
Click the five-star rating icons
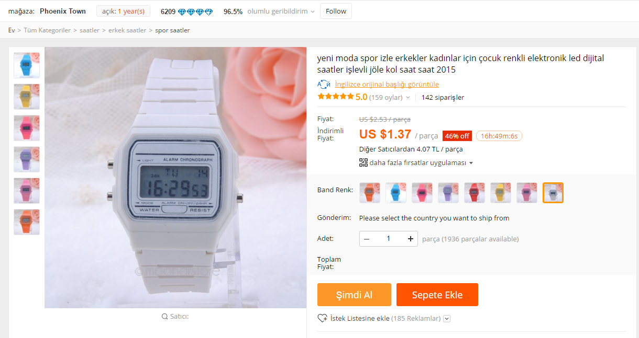[x=335, y=97]
